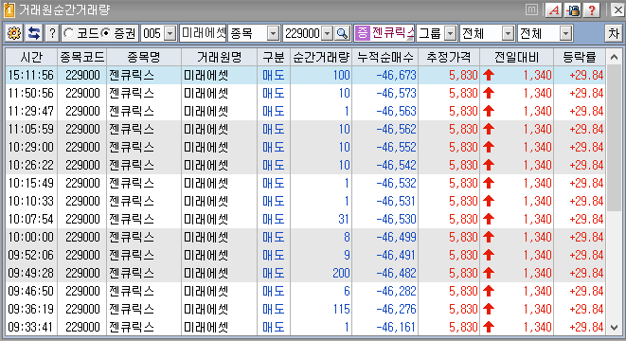Click the 종목명 column header
Image resolution: width=626 pixels, height=341 pixels.
[144, 58]
